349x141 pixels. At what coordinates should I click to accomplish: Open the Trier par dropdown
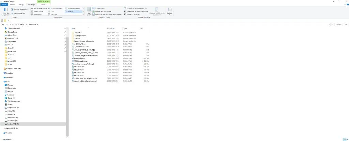coord(89,14)
